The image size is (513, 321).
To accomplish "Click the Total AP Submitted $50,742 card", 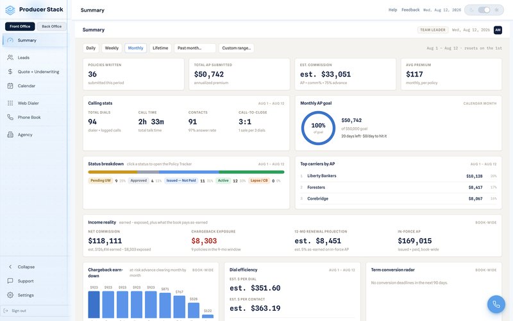I will pos(239,74).
